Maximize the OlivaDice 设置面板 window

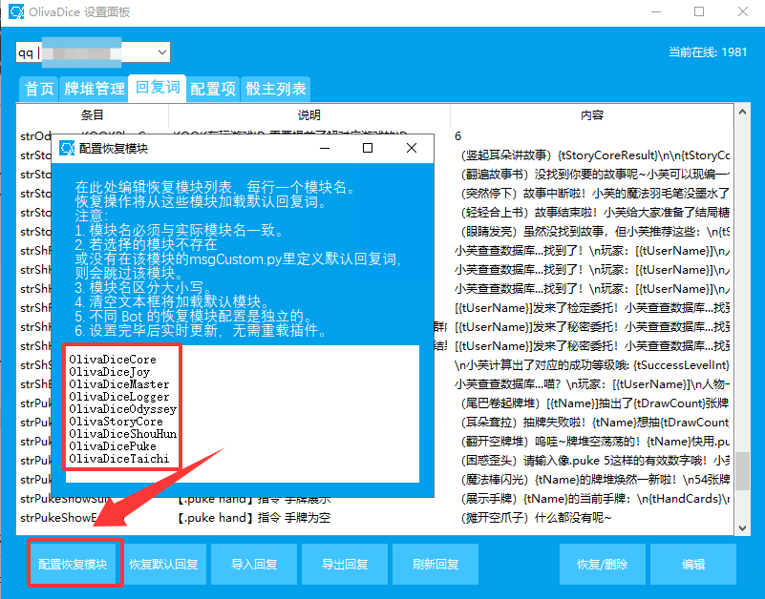(x=699, y=12)
